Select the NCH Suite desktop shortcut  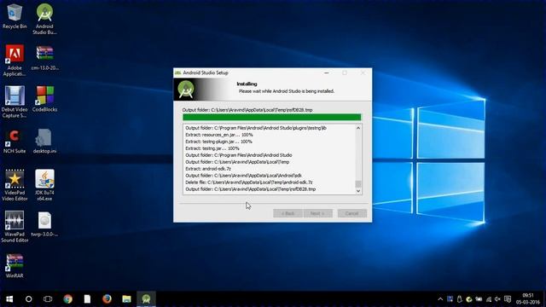click(x=15, y=141)
